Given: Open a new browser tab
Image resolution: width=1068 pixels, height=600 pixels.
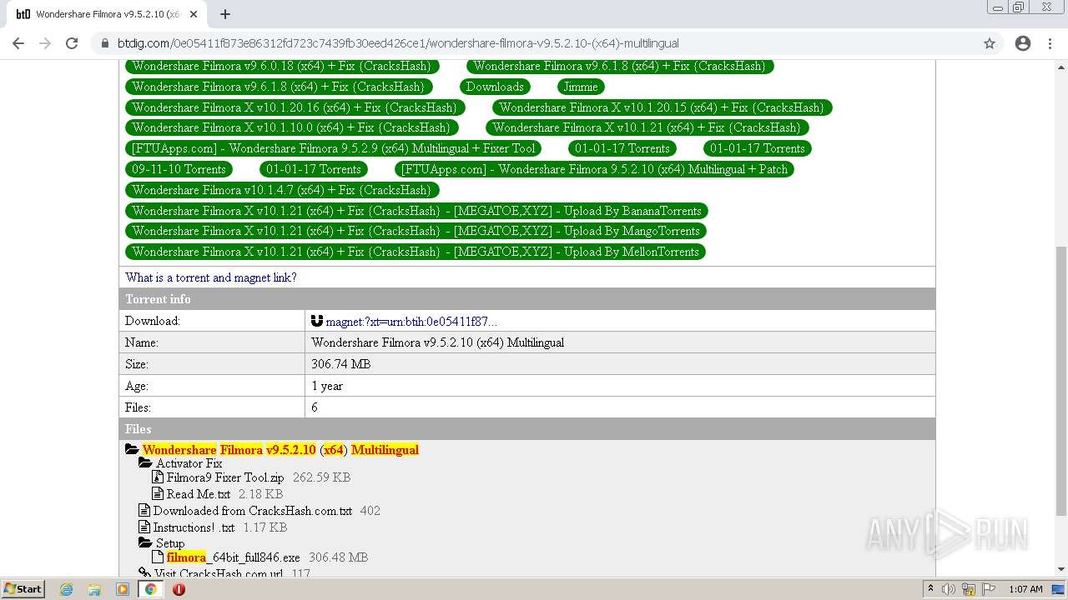Looking at the screenshot, I should (x=225, y=14).
